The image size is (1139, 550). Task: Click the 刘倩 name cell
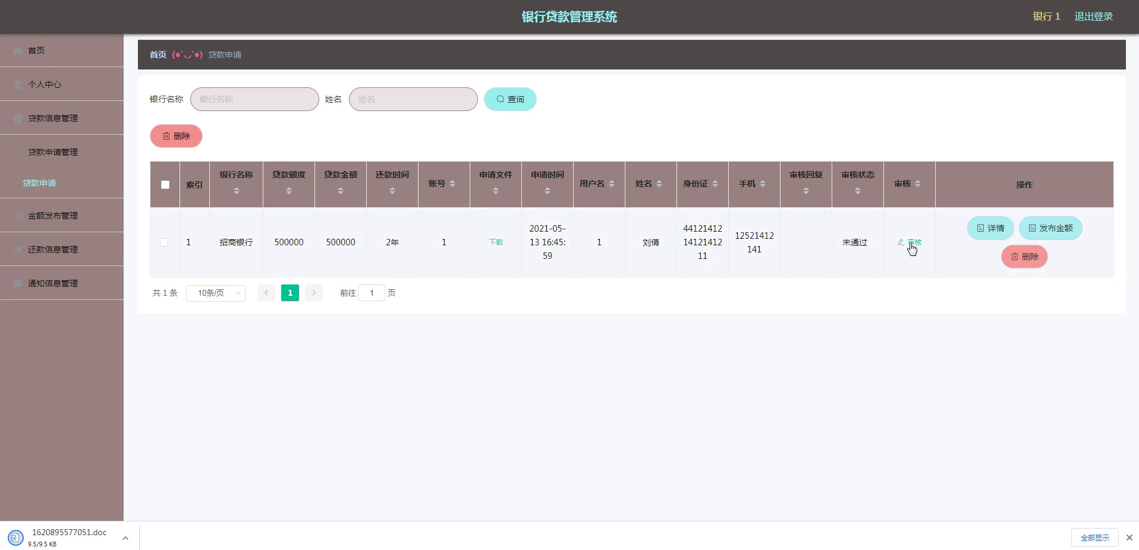click(651, 242)
